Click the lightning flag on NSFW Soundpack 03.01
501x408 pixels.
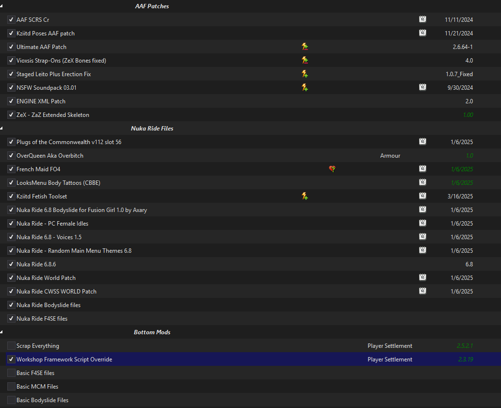(305, 87)
